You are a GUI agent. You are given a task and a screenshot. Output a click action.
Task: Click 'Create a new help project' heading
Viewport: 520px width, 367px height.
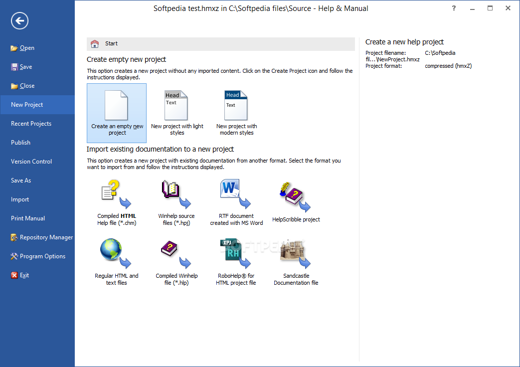[405, 42]
